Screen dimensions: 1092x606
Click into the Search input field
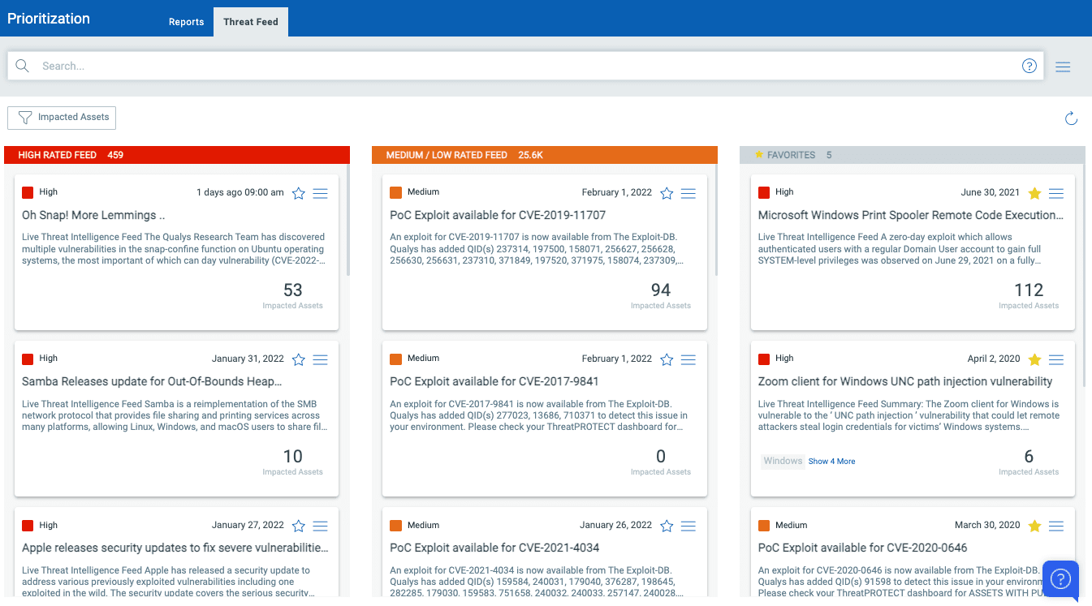(520, 67)
